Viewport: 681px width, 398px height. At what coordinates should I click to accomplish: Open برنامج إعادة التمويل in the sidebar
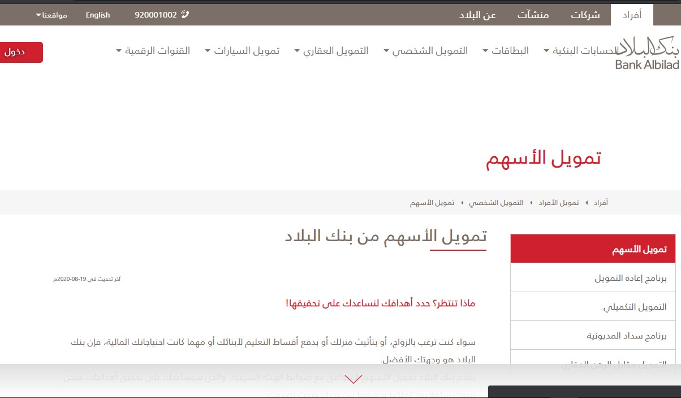click(x=593, y=278)
